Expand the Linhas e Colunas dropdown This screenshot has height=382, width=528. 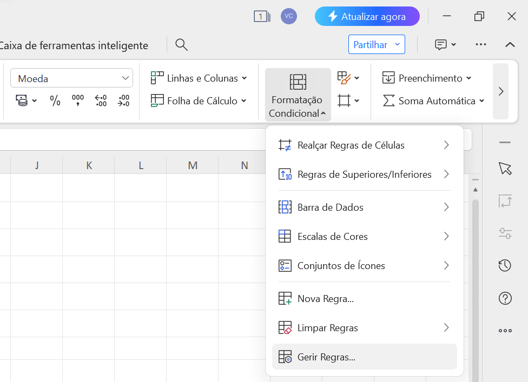click(x=199, y=78)
